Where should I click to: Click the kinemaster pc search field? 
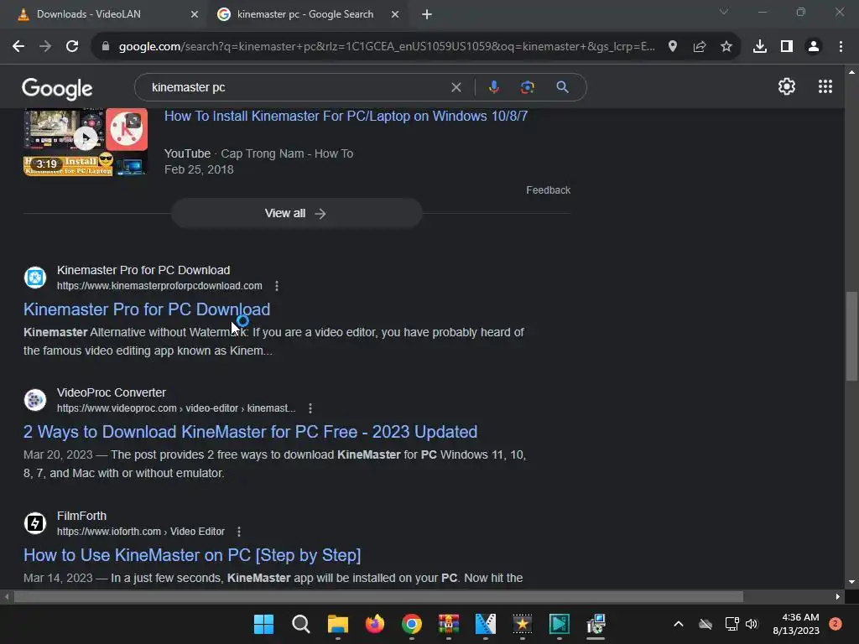[299, 87]
